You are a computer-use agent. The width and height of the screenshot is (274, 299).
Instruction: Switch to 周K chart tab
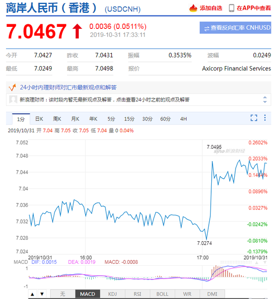(57, 119)
